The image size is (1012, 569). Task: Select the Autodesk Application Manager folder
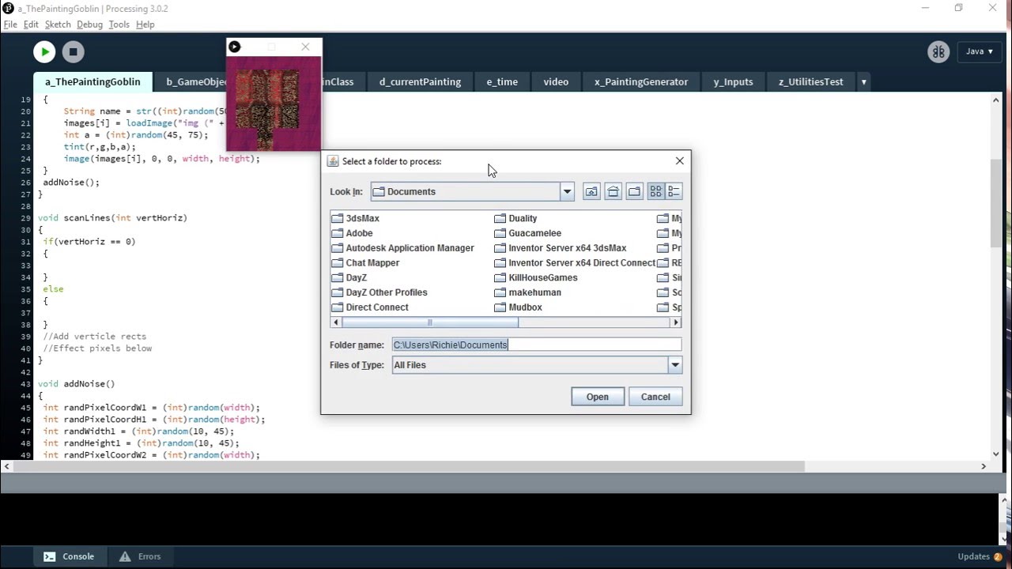click(402, 248)
